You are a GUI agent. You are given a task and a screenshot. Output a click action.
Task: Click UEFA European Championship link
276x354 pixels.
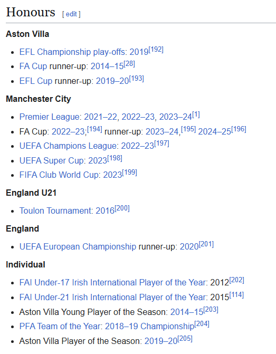point(78,247)
